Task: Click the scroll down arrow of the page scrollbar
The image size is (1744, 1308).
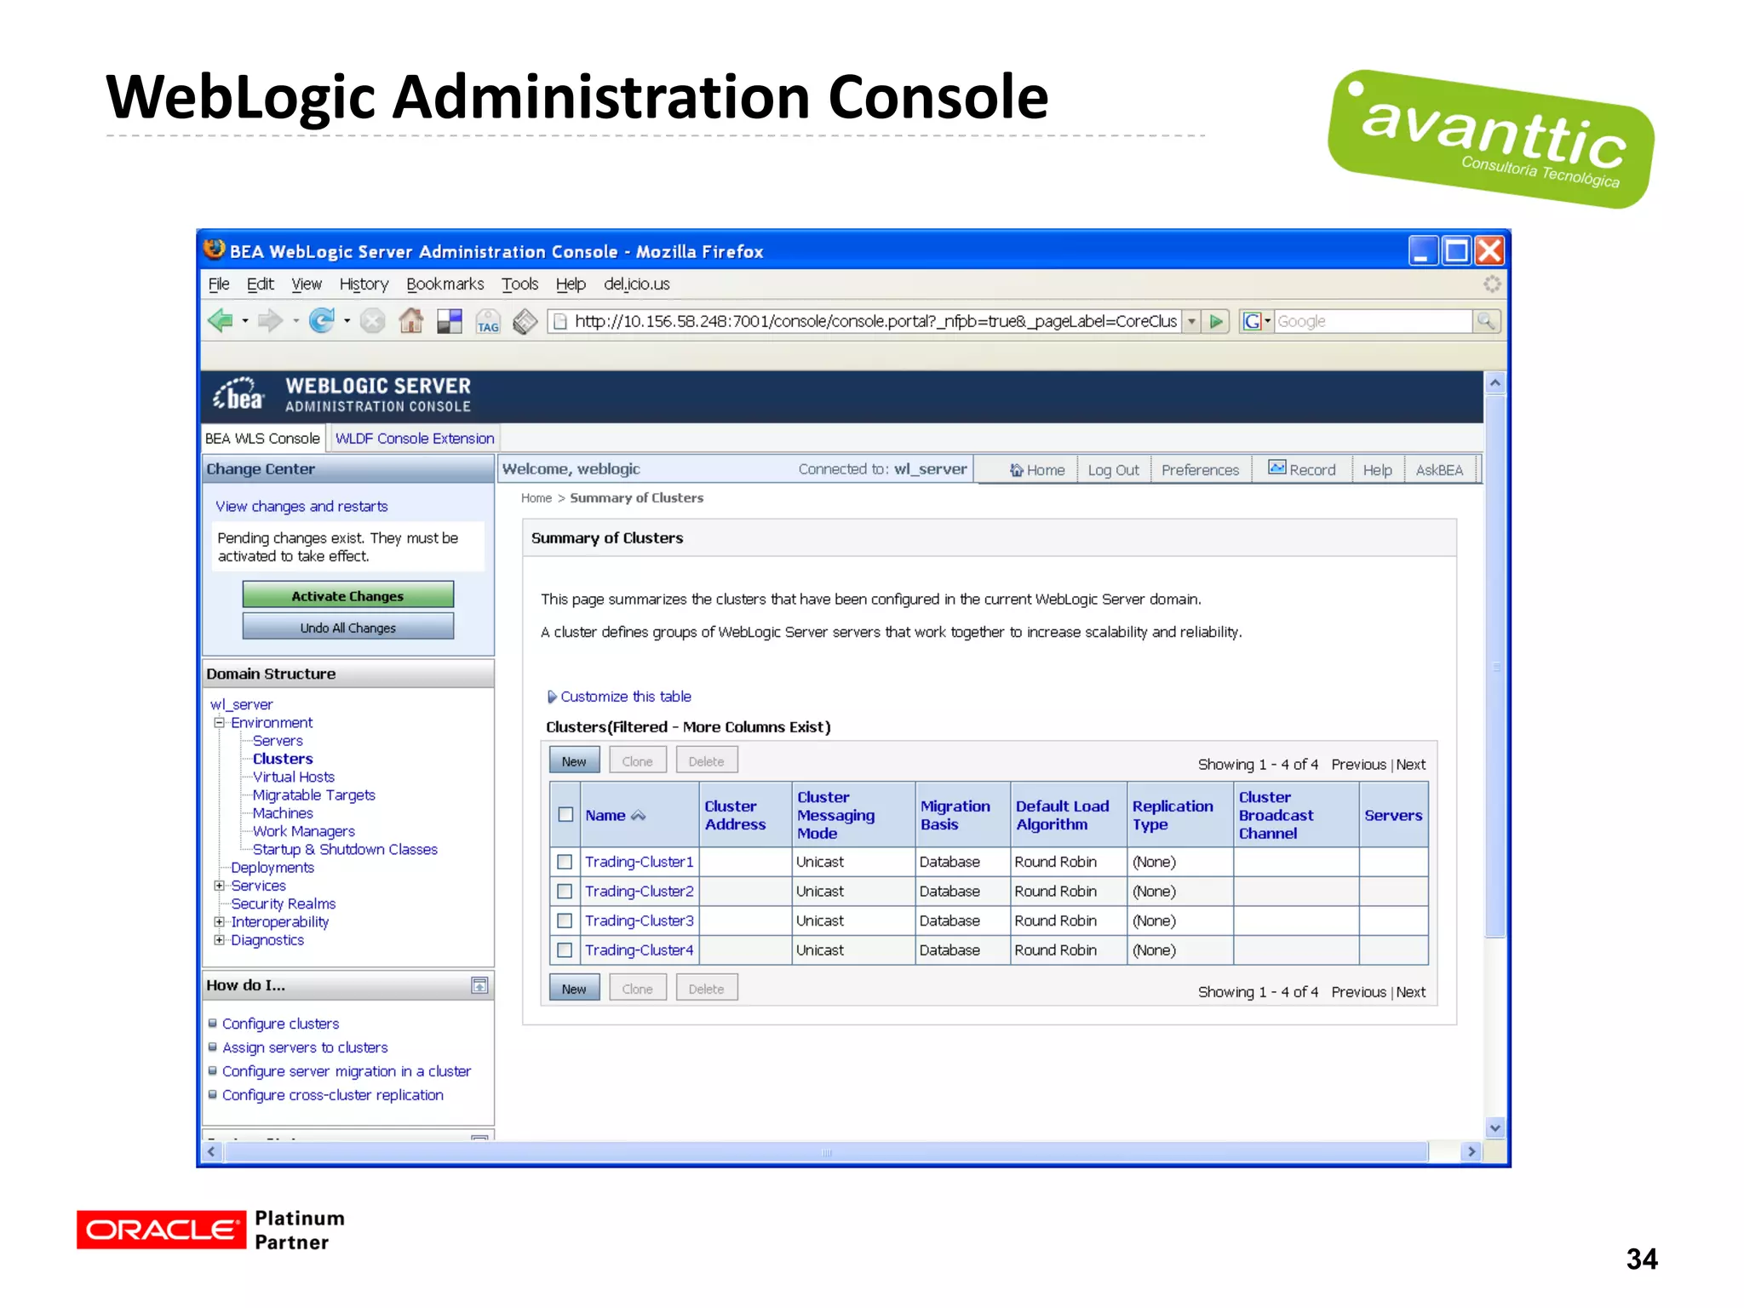Action: pyautogui.click(x=1494, y=1127)
